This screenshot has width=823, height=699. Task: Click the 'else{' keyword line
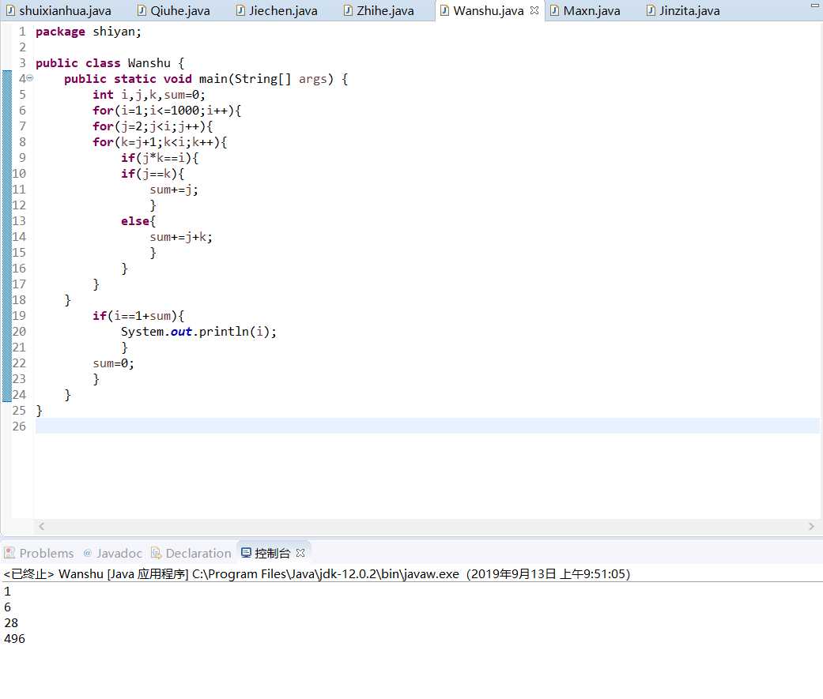pos(138,221)
